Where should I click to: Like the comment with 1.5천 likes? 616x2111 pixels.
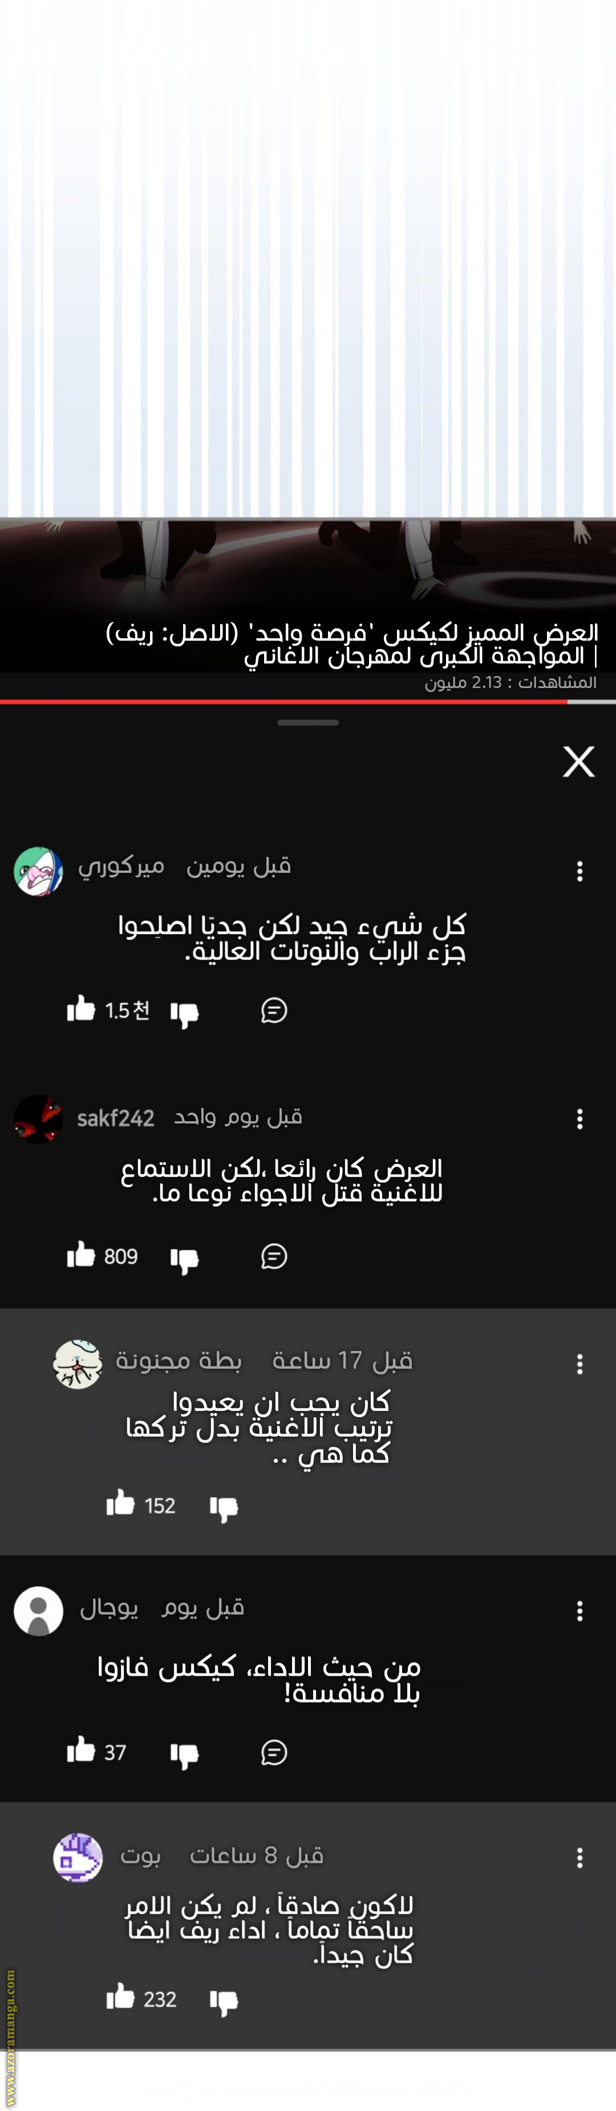pyautogui.click(x=81, y=1008)
